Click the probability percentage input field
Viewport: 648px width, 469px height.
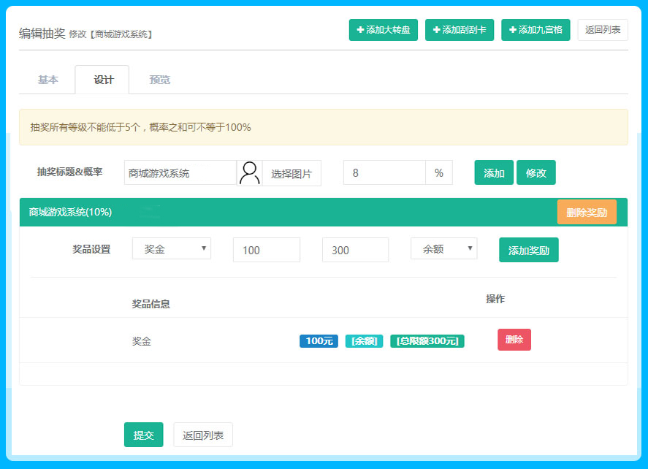pos(384,173)
